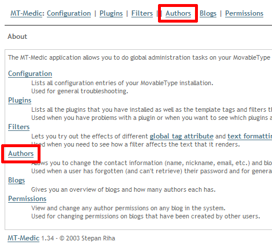Click the Configuration heading link in About list
Image resolution: width=272 pixels, height=252 pixels.
(30, 74)
